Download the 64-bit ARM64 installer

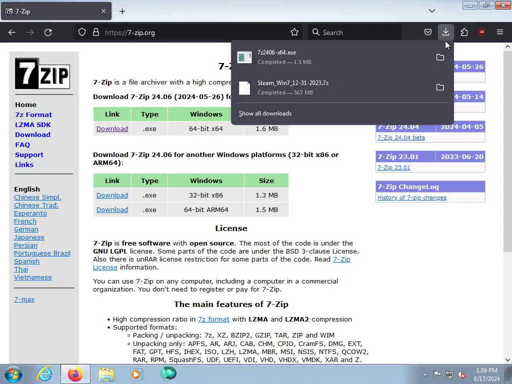point(112,209)
